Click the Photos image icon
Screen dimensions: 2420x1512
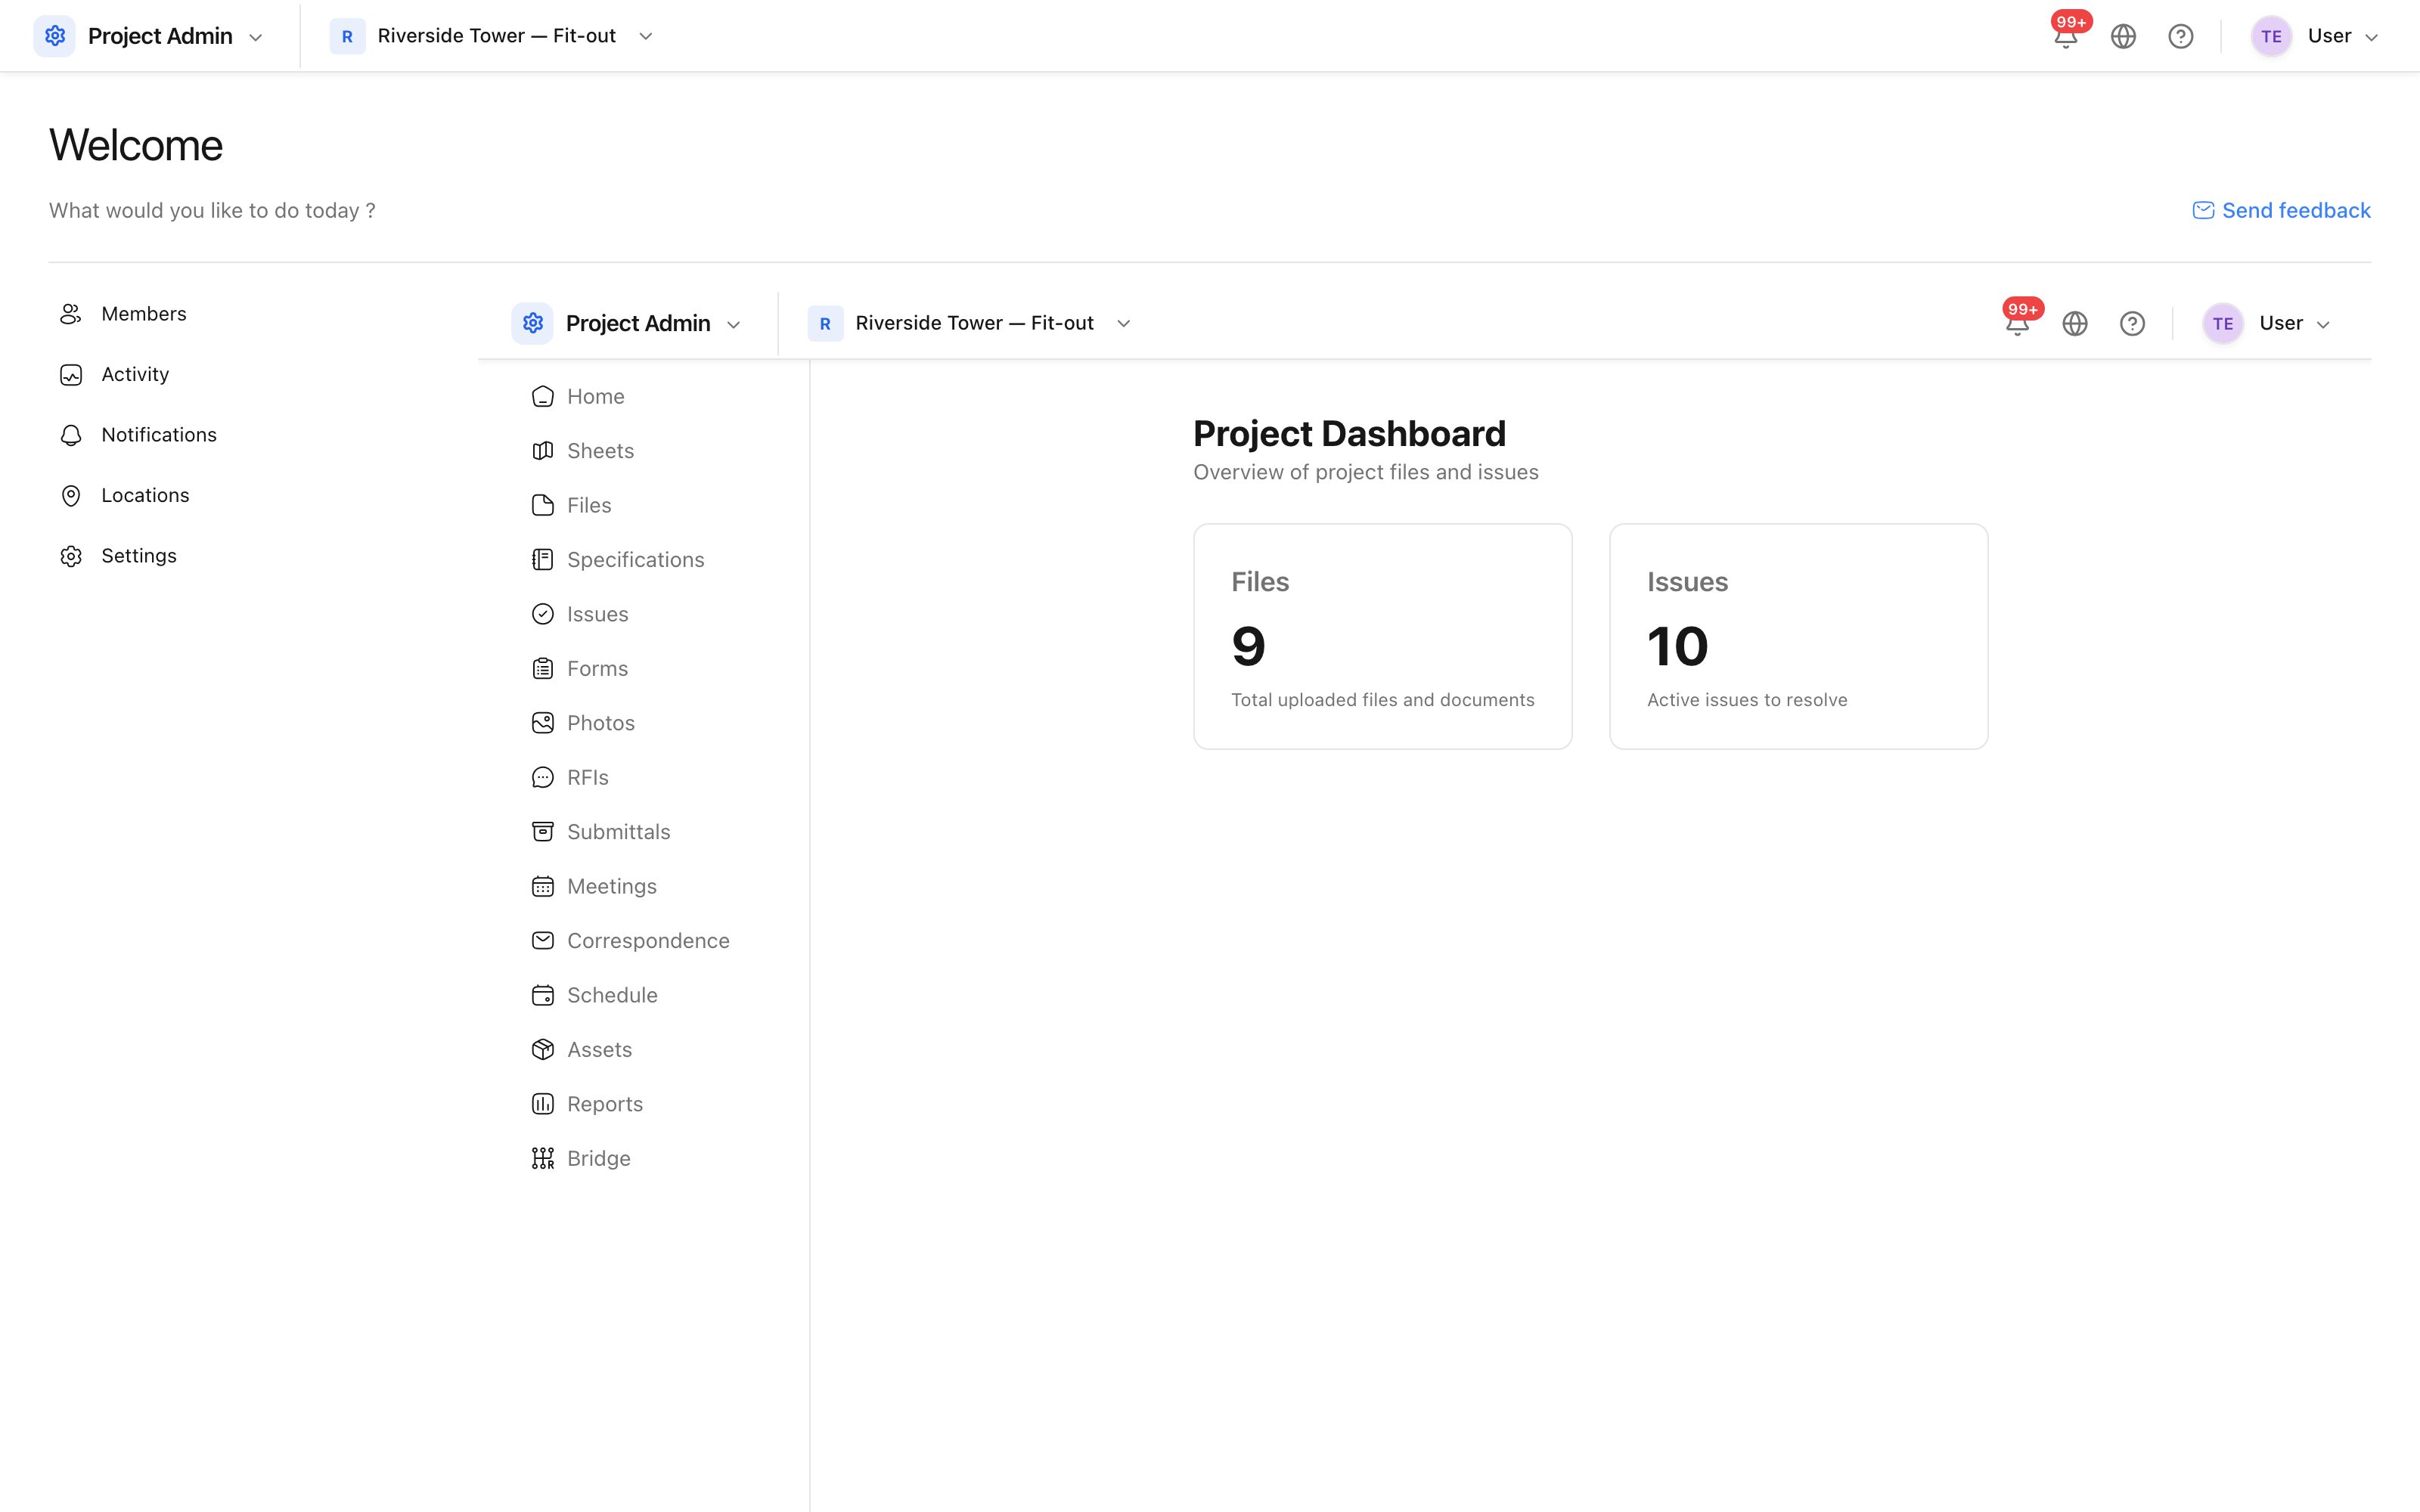point(543,723)
